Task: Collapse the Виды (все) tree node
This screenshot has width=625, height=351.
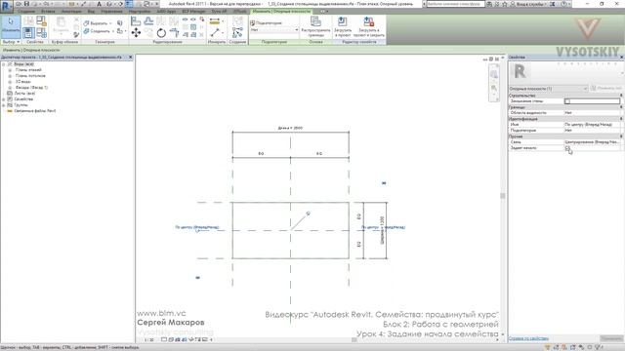Action: pyautogui.click(x=4, y=64)
